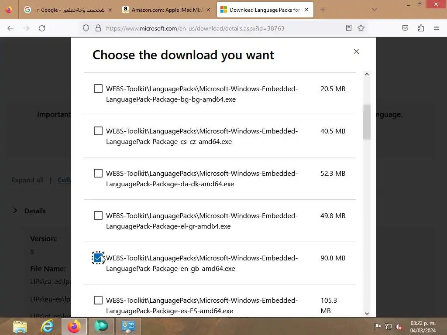Close the Download Language Packs tab
The width and height of the screenshot is (447, 335).
(306, 10)
